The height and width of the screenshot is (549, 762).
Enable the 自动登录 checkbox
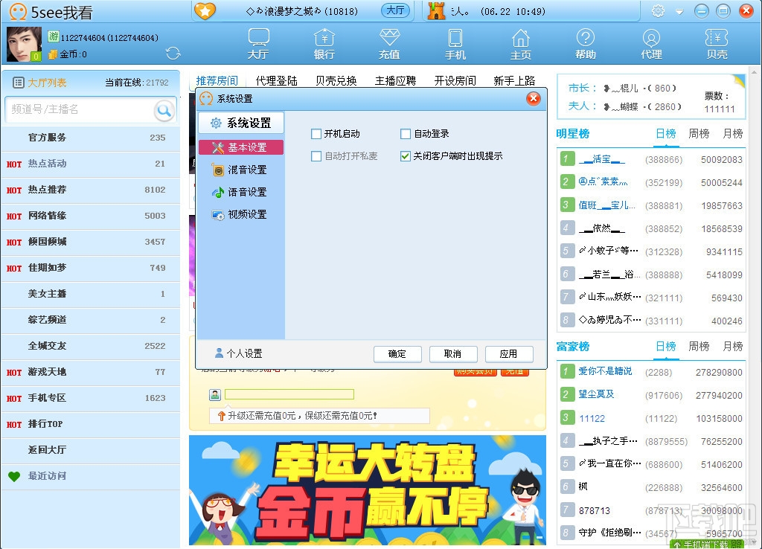[406, 135]
